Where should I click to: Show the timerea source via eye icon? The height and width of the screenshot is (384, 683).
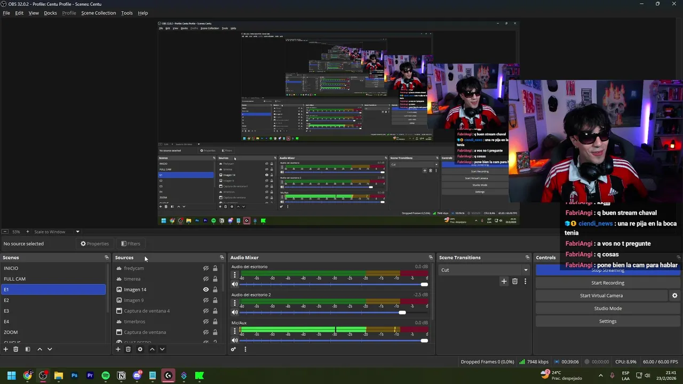tap(206, 279)
